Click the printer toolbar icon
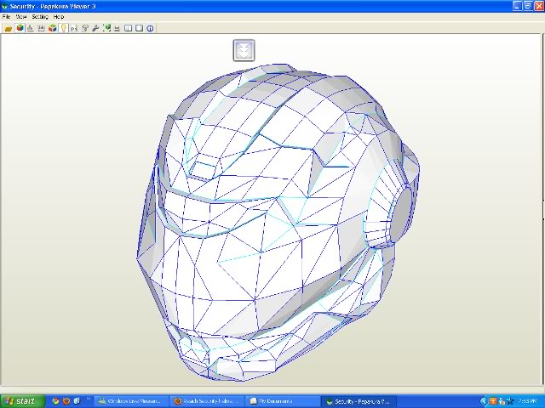545x408 pixels. click(118, 28)
